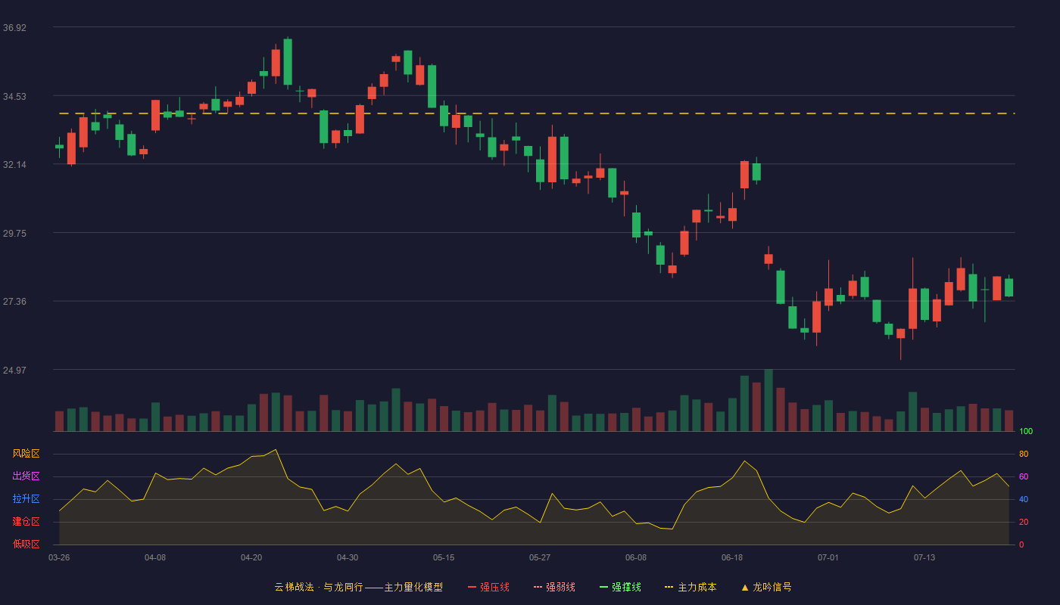Click the tallest volume bar near 06-18
1060x605 pixels.
[768, 400]
